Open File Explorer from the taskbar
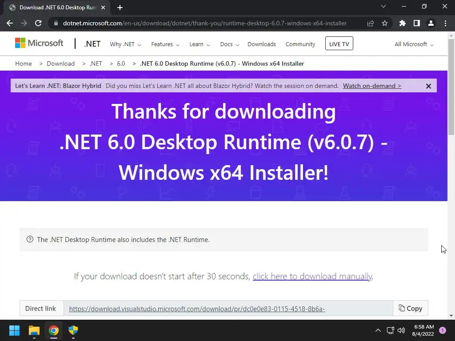Viewport: 455px width, 341px height. click(34, 330)
